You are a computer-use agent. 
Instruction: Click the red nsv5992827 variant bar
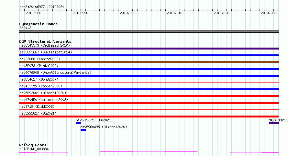[149, 117]
